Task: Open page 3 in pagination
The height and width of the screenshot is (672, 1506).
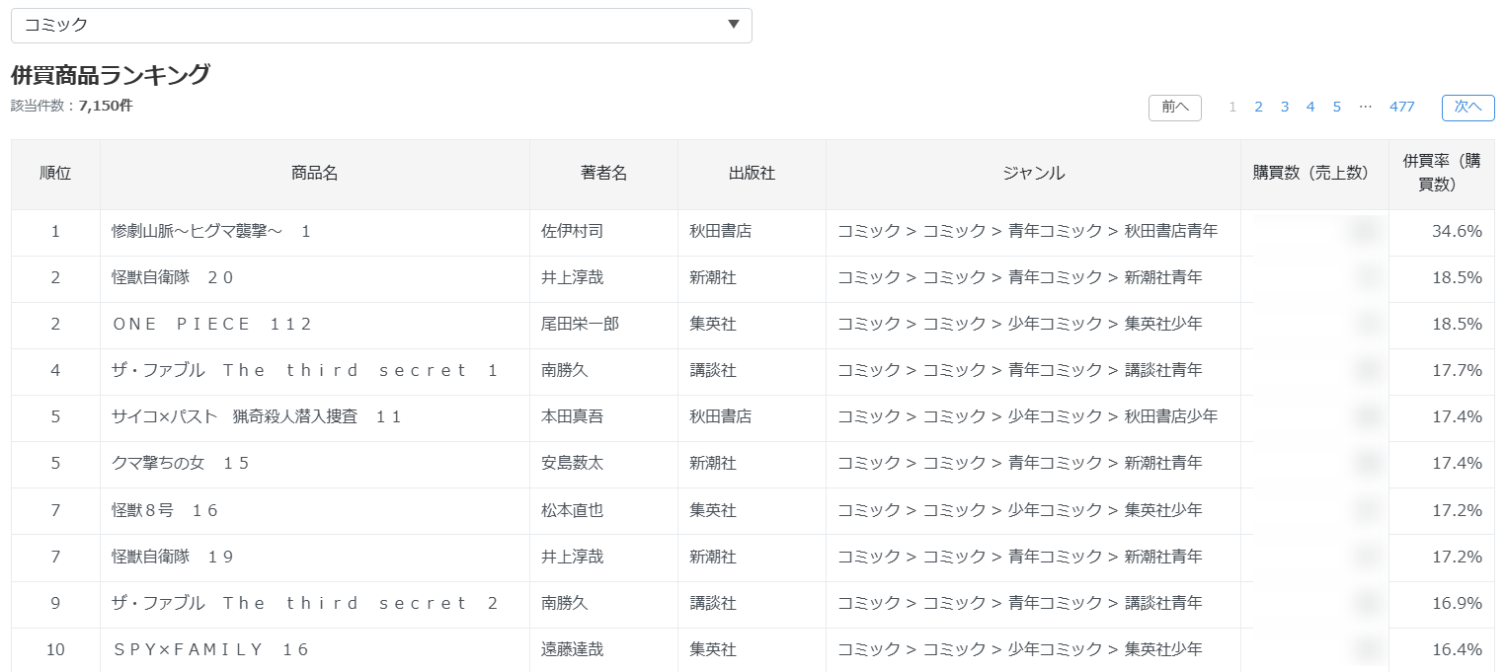Action: [x=1284, y=107]
